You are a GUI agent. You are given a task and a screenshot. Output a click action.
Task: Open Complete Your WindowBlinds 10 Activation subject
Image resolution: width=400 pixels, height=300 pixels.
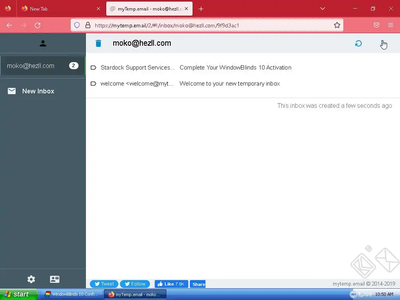point(236,68)
